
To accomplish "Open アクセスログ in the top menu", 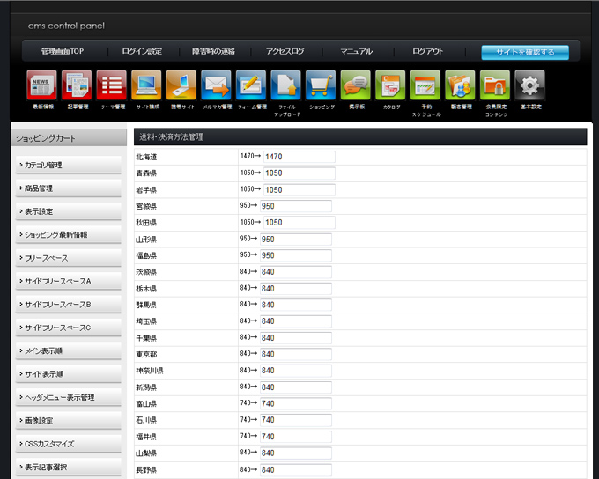I will 285,52.
